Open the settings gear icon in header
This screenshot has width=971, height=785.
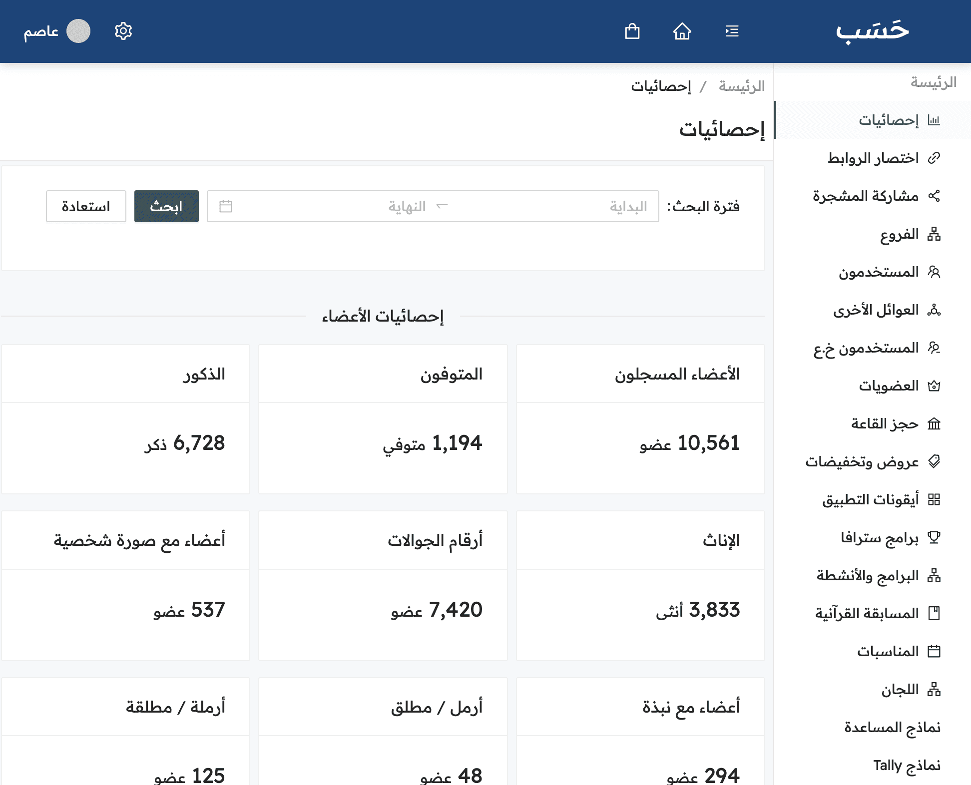pyautogui.click(x=123, y=31)
